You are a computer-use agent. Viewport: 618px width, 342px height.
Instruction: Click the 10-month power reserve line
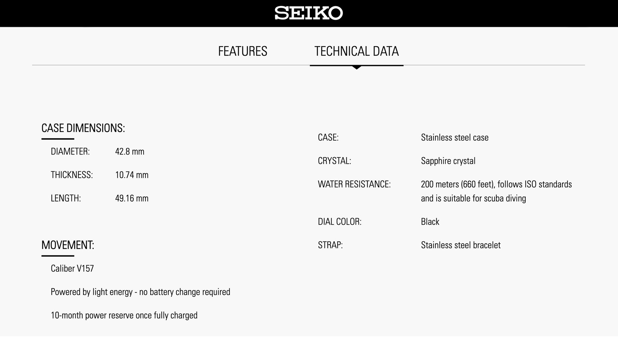click(124, 316)
